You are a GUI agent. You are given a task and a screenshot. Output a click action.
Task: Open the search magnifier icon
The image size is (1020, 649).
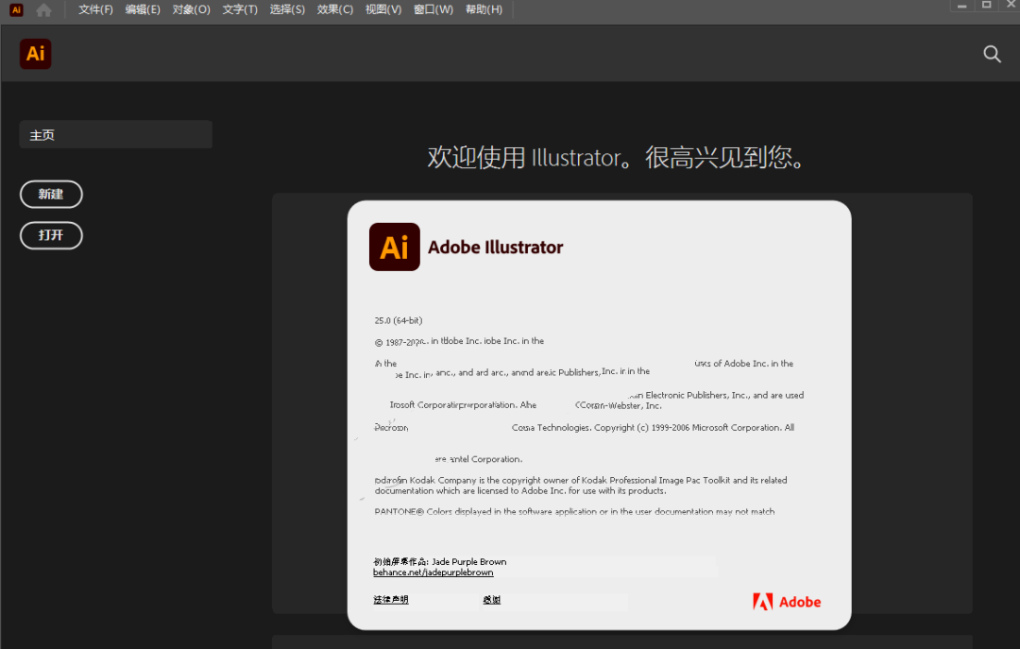[992, 54]
